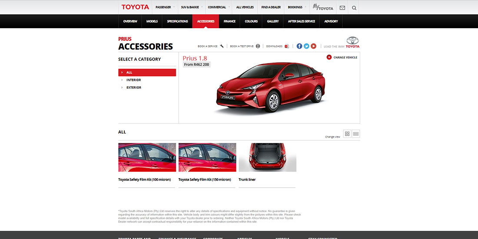Screen dimensions: 478x239
Task: Click the Book a Test Drive steering wheel icon
Action: [258, 46]
